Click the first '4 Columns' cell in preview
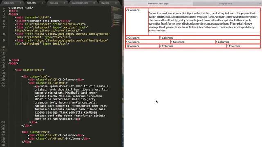The image size is (262, 147). 148,42
